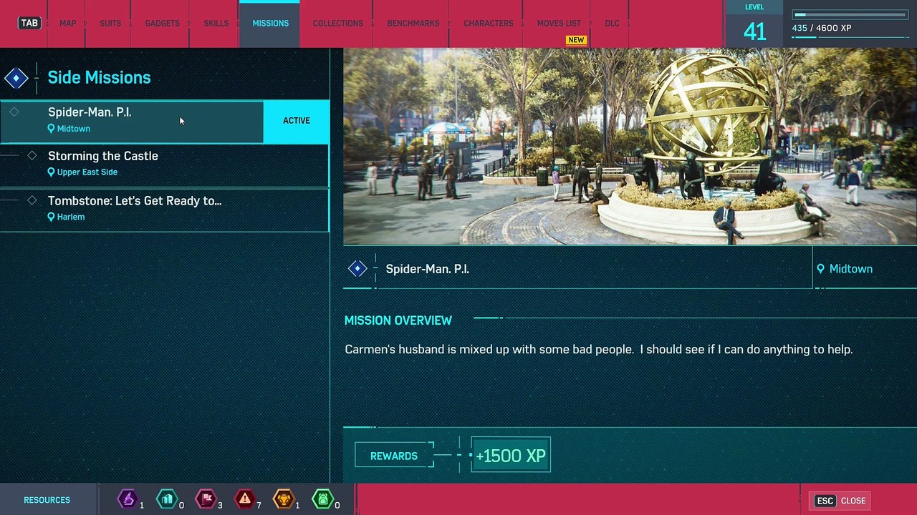Open the Moves List tab
Screen dimensions: 917x515
[559, 24]
